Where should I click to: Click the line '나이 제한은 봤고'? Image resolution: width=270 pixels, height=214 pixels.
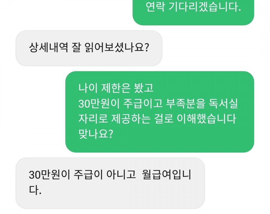(x=116, y=88)
